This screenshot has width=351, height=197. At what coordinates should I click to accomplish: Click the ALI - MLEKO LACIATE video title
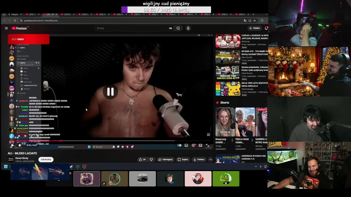(x=22, y=153)
